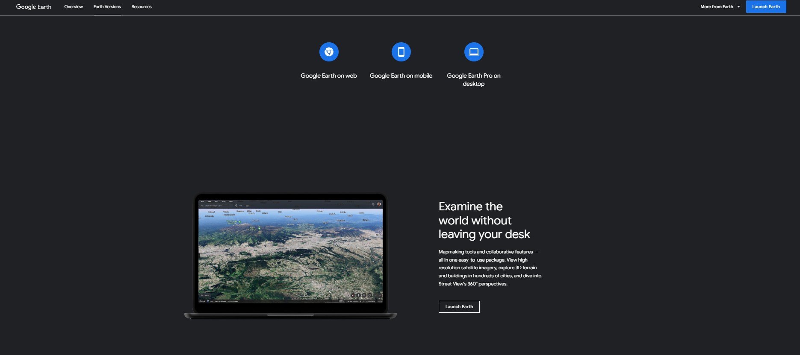The height and width of the screenshot is (355, 800).
Task: Click the outlined Launch Earth button
Action: pyautogui.click(x=459, y=307)
